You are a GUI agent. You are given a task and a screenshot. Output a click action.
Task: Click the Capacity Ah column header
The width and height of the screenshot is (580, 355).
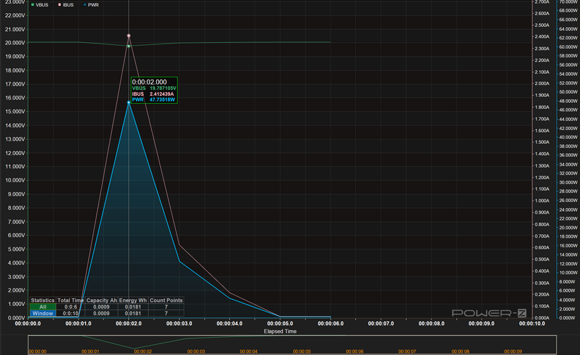click(x=102, y=300)
